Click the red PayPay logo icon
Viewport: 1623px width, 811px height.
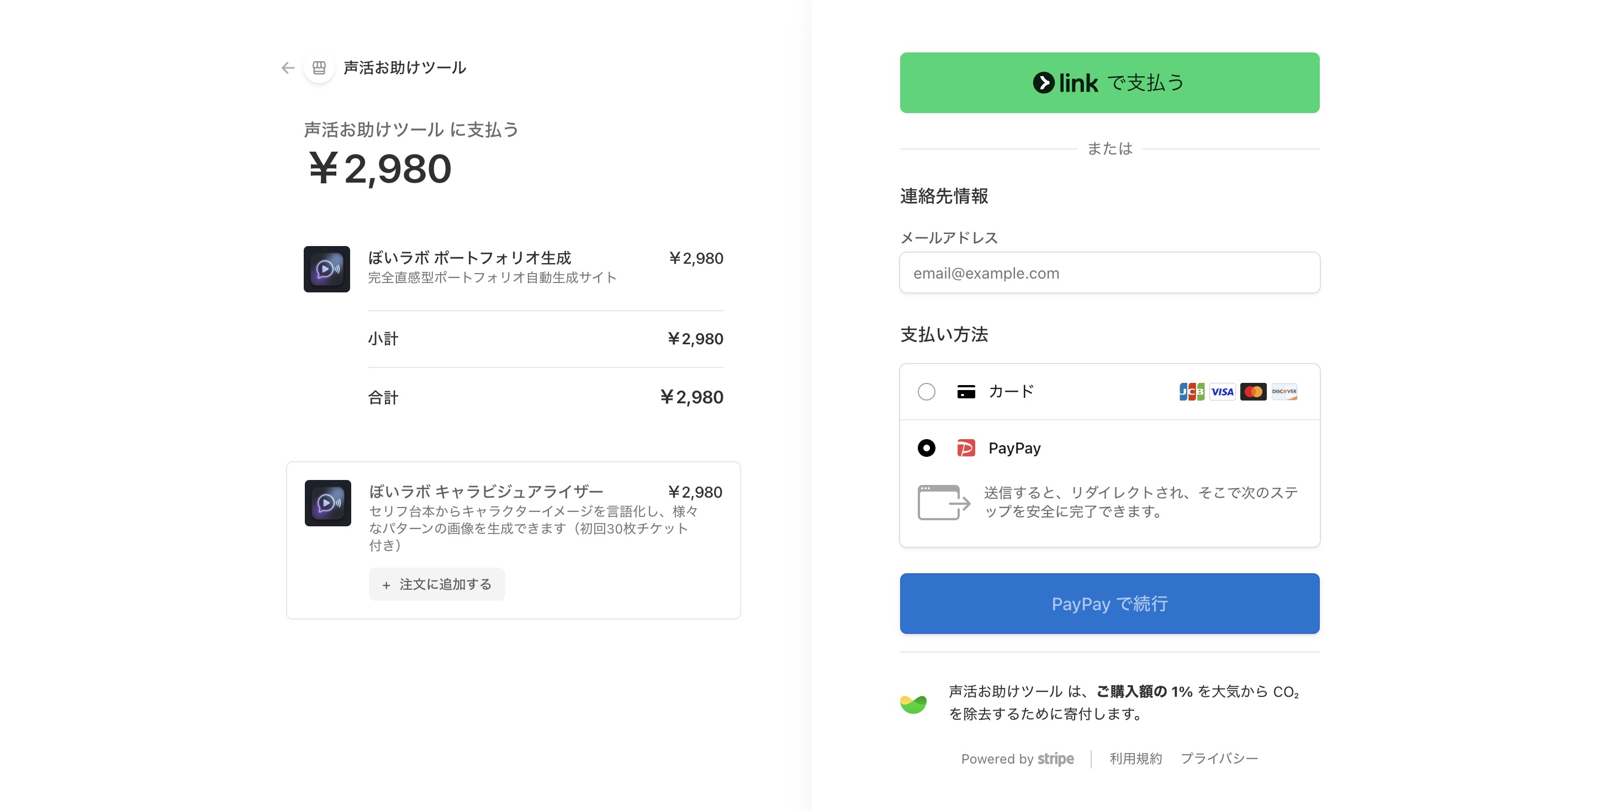pyautogui.click(x=966, y=447)
